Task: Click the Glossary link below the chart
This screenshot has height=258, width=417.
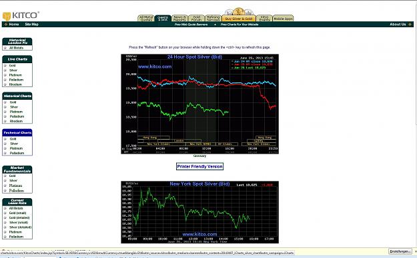Action: coord(199,156)
